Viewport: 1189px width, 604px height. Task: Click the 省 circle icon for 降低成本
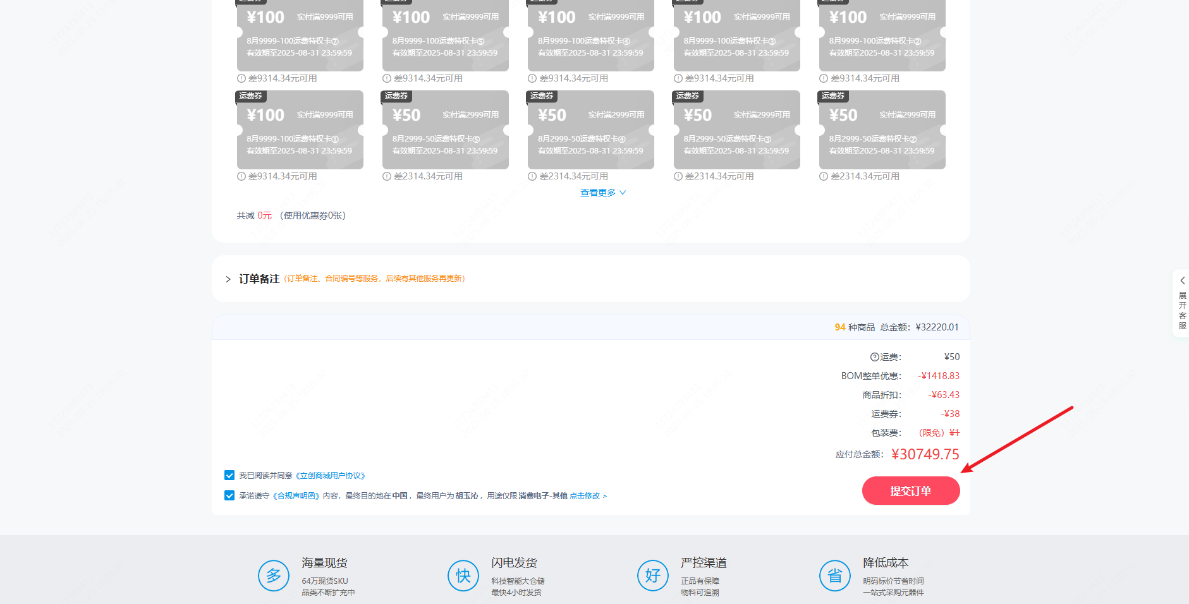pyautogui.click(x=834, y=576)
